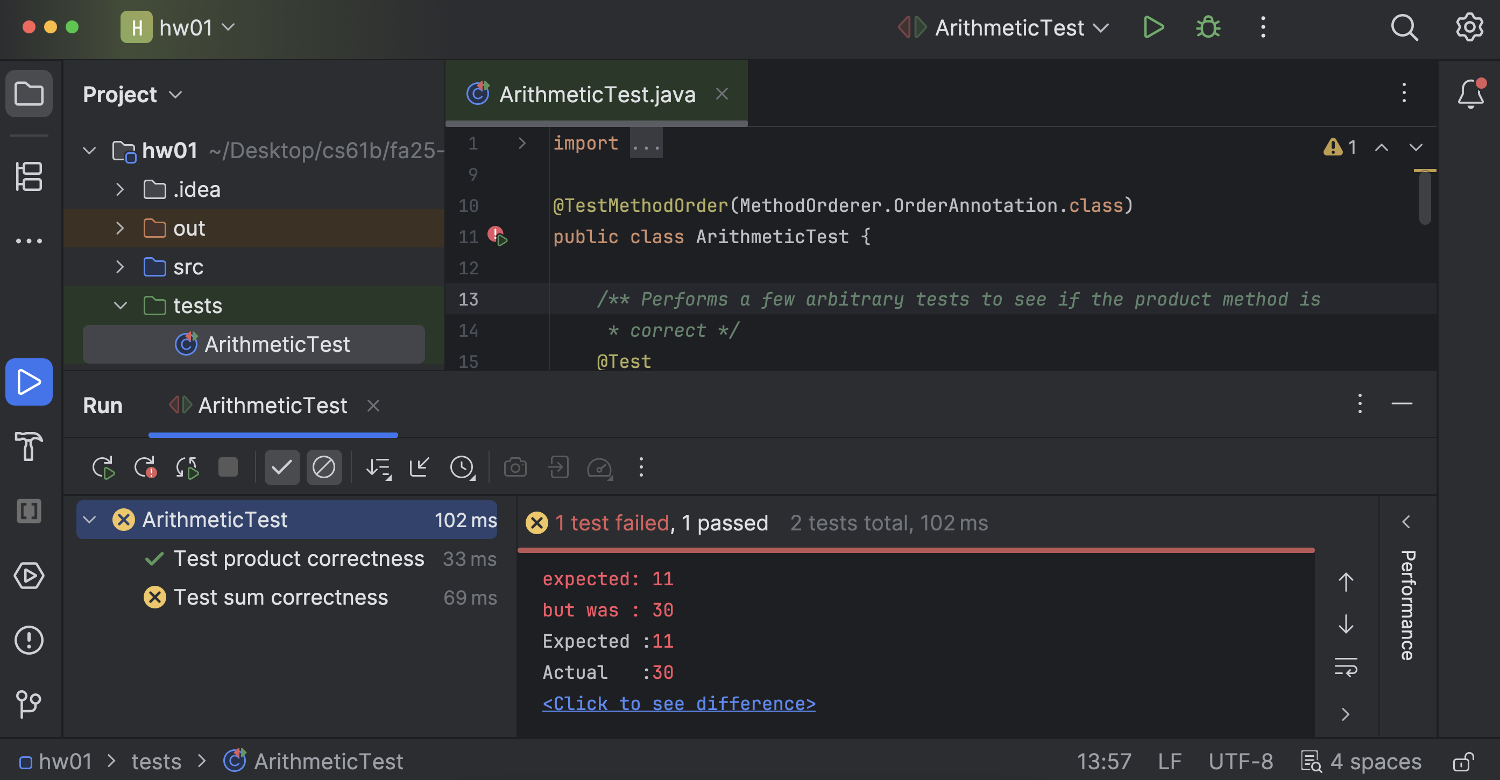Click the UTF-8 encoding in status bar

coord(1240,761)
